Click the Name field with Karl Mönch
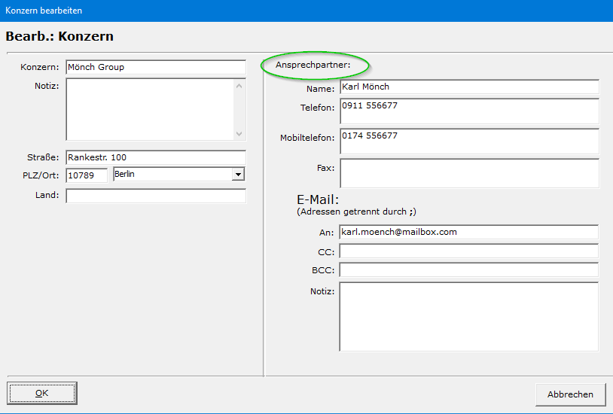Image resolution: width=613 pixels, height=414 pixels. coord(468,87)
